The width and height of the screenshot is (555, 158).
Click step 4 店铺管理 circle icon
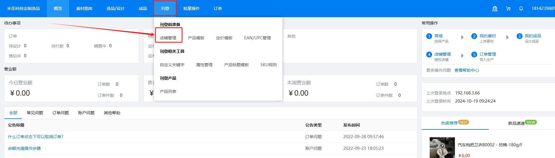[429, 55]
